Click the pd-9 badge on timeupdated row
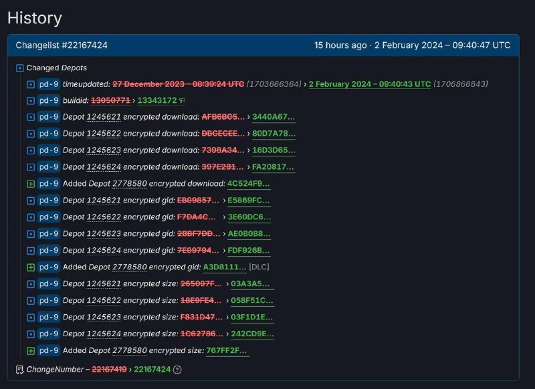Viewport: 535px width, 389px height. click(x=48, y=84)
